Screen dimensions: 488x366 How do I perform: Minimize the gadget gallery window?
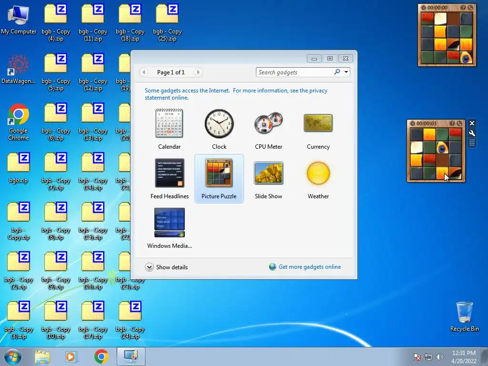314,59
